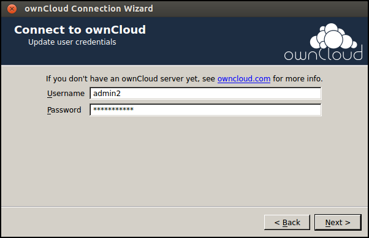This screenshot has height=238, width=369.
Task: Click empty button bar left of Back
Action: [x=132, y=222]
